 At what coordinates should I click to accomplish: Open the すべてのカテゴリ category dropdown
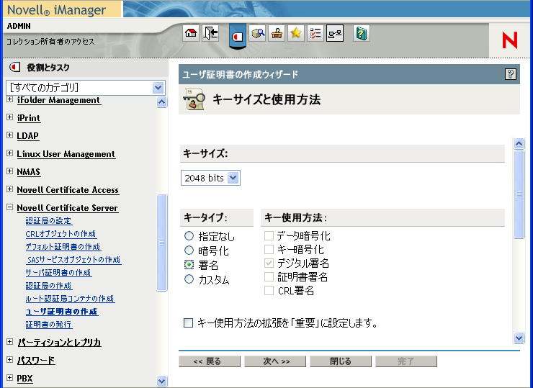[x=86, y=88]
